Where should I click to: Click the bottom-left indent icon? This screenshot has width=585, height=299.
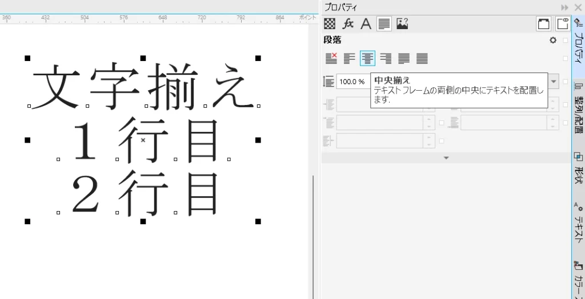[x=328, y=140]
